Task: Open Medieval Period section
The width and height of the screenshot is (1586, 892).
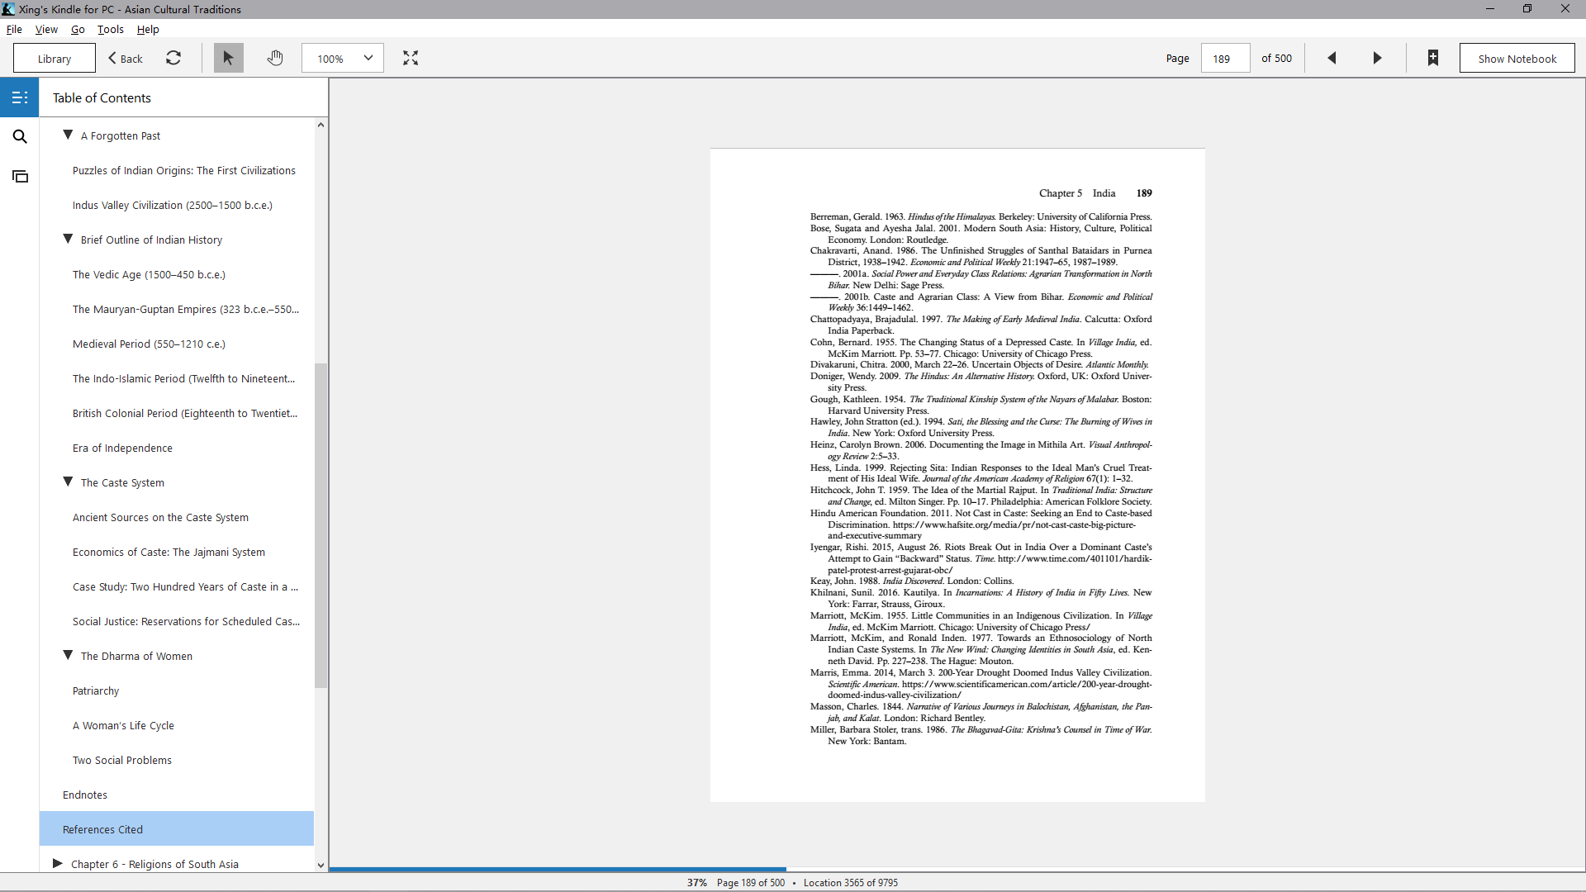Action: [149, 344]
